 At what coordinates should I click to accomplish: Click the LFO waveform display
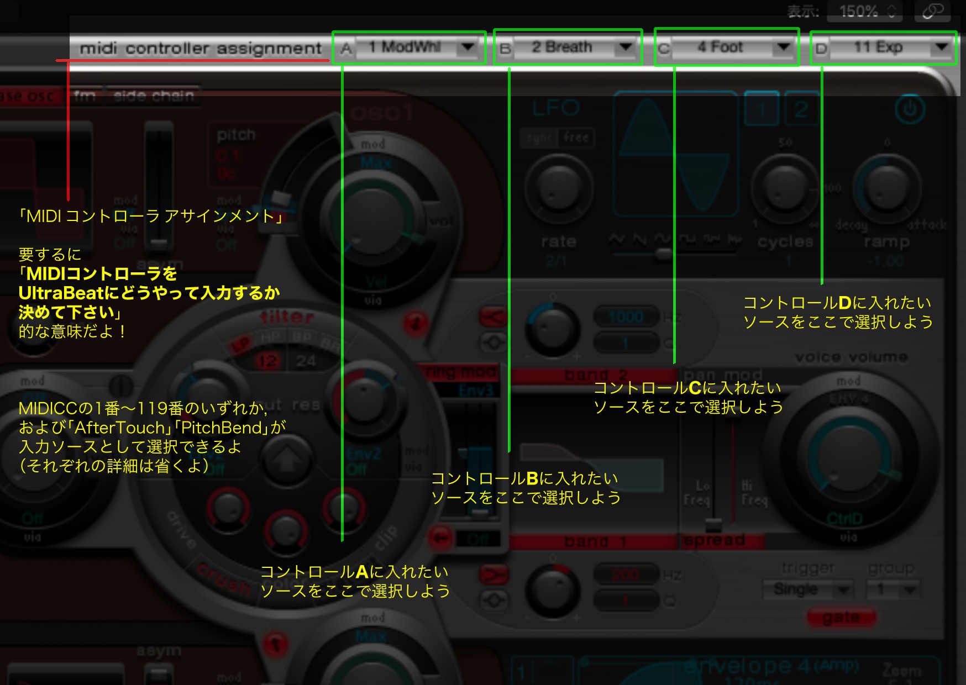[x=675, y=155]
